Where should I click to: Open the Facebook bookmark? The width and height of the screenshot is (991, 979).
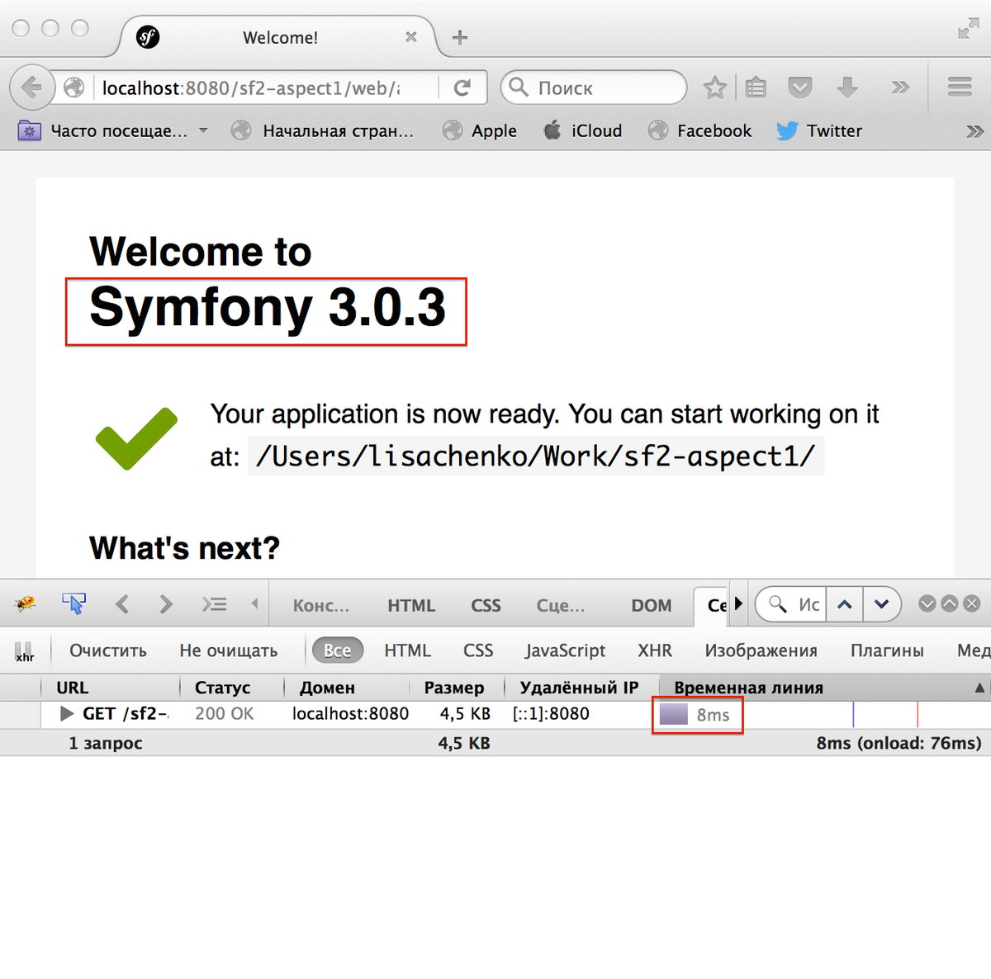700,130
